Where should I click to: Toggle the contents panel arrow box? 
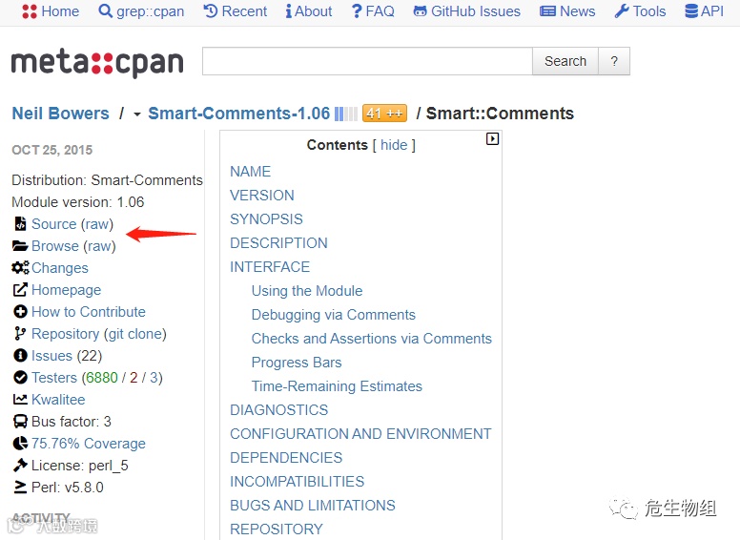(x=492, y=138)
